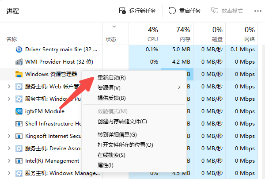Choose 打开文件所在的位置(O) menu entry

tap(125, 145)
